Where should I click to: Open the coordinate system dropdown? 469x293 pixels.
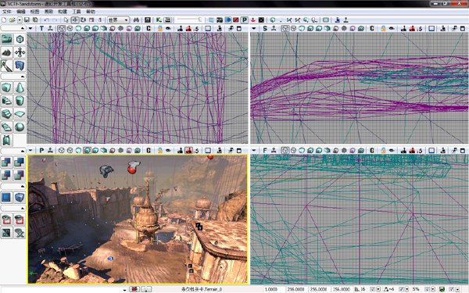coord(118,20)
